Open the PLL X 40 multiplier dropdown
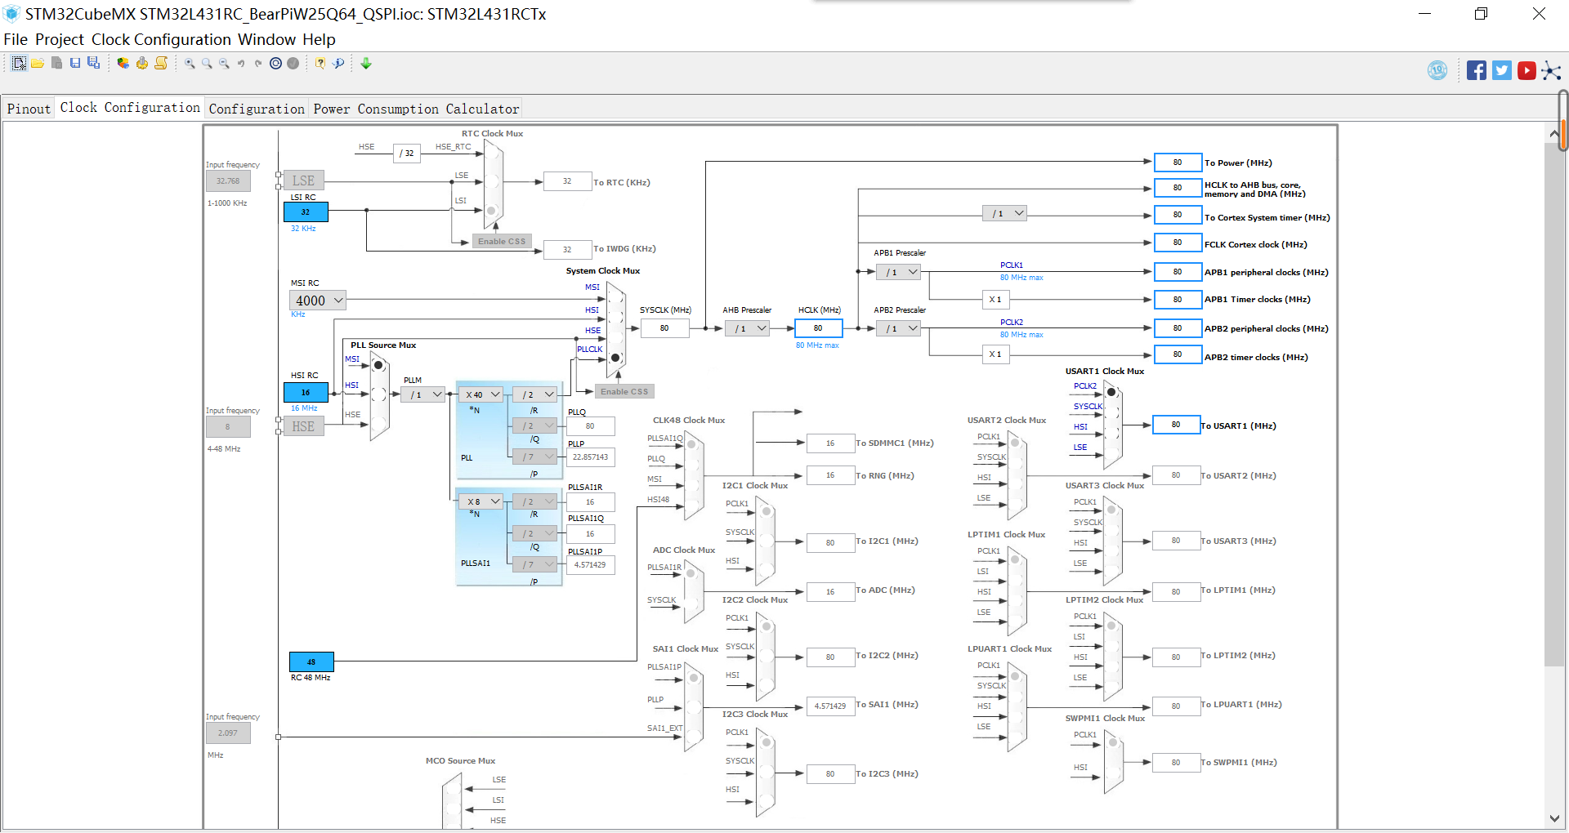 [x=481, y=394]
